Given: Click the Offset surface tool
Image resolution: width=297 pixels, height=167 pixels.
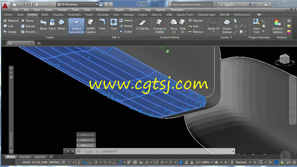Looking at the screenshot, I should click(x=61, y=24).
